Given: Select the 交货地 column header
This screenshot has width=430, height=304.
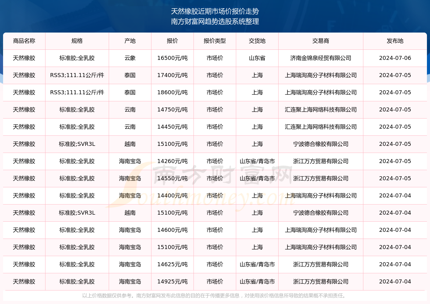Looking at the screenshot, I should pos(257,41).
